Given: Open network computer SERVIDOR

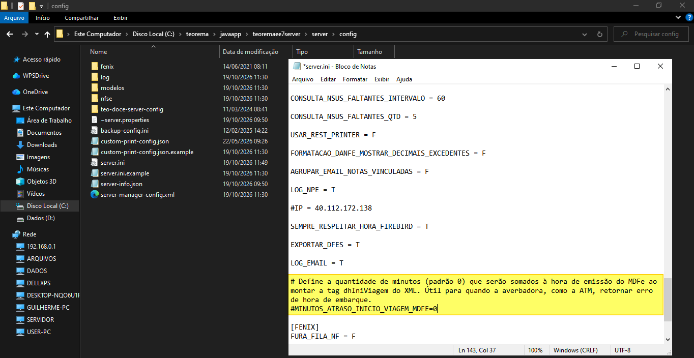Looking at the screenshot, I should [40, 320].
